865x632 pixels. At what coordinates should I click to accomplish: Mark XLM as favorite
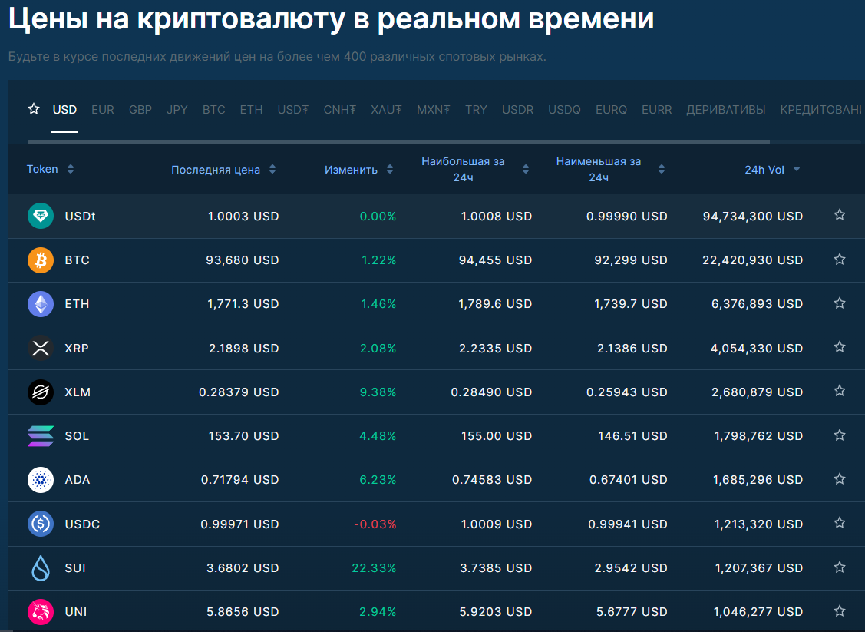click(840, 391)
